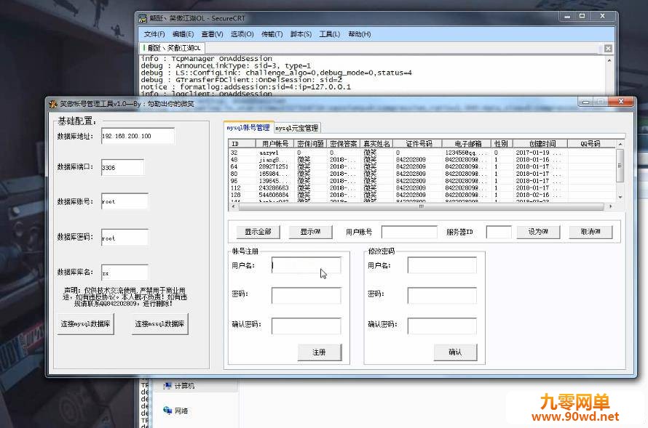Open the 帮助(H) menu in SecureCRT
Screen dimensions: 648x428
(x=360, y=34)
